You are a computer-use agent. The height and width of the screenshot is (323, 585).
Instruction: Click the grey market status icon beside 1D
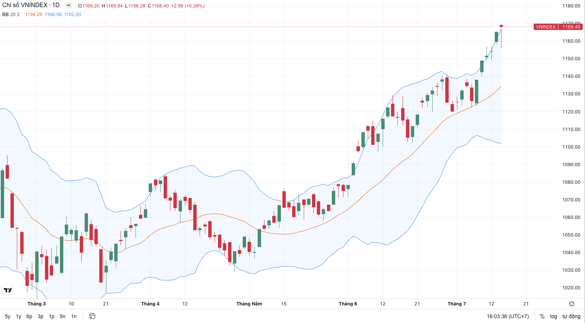click(68, 5)
